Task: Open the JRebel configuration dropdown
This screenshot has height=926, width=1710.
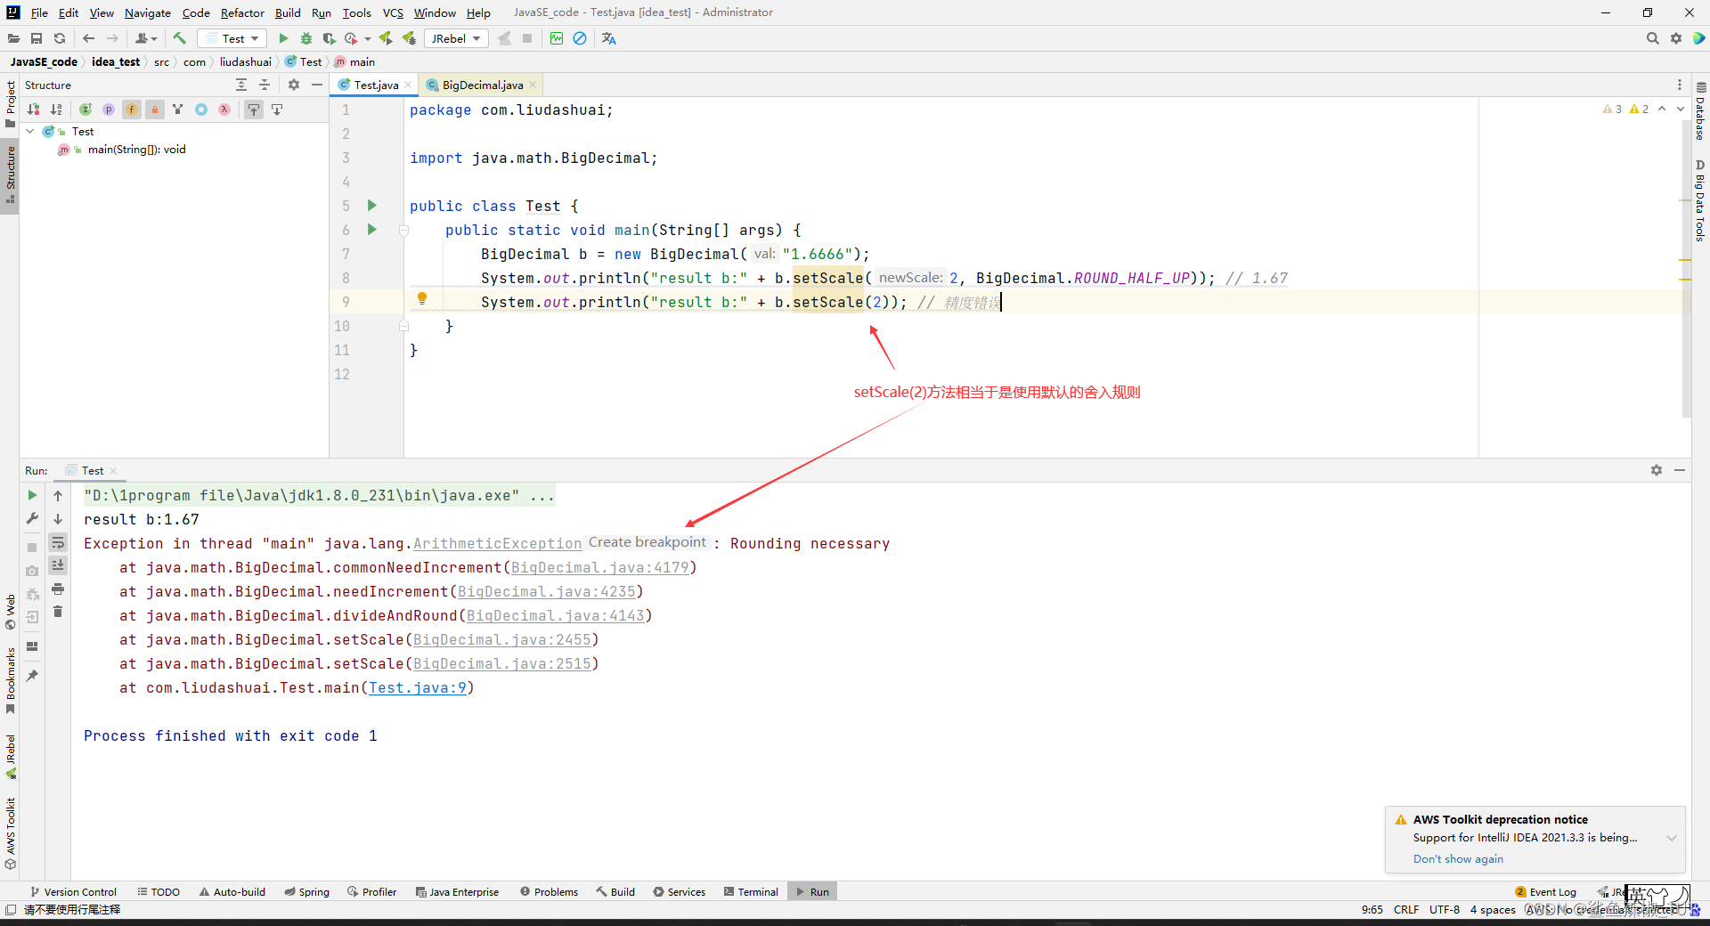Action: point(455,38)
